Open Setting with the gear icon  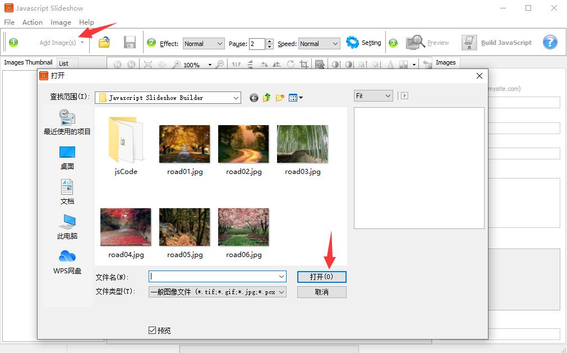(x=352, y=42)
